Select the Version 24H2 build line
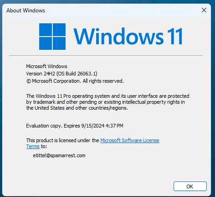215x197 pixels. [61, 74]
